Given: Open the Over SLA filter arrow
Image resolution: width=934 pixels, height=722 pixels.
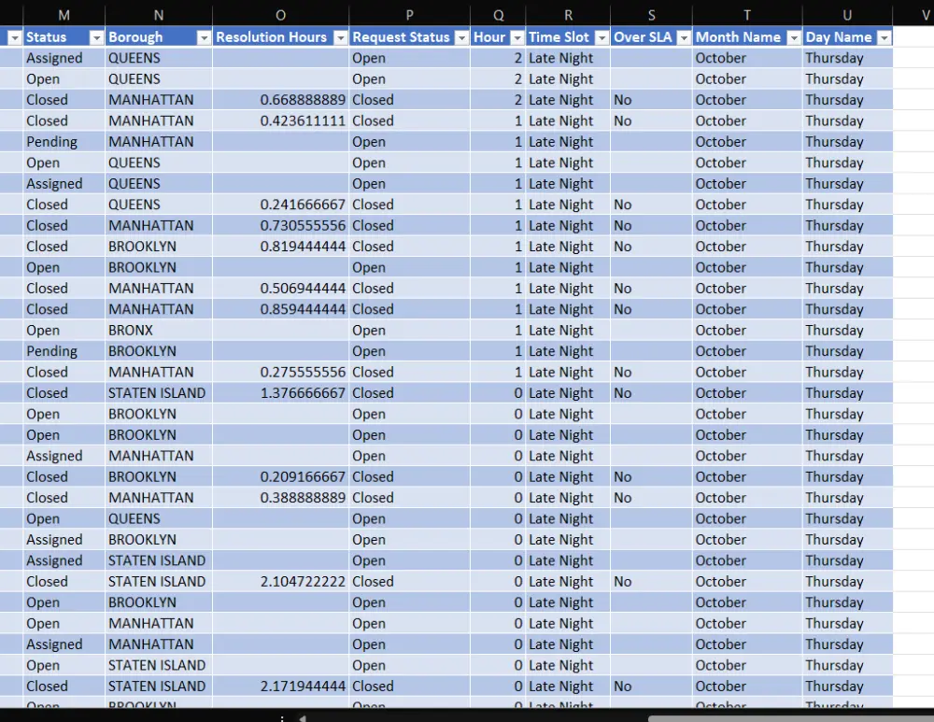Looking at the screenshot, I should [x=685, y=37].
